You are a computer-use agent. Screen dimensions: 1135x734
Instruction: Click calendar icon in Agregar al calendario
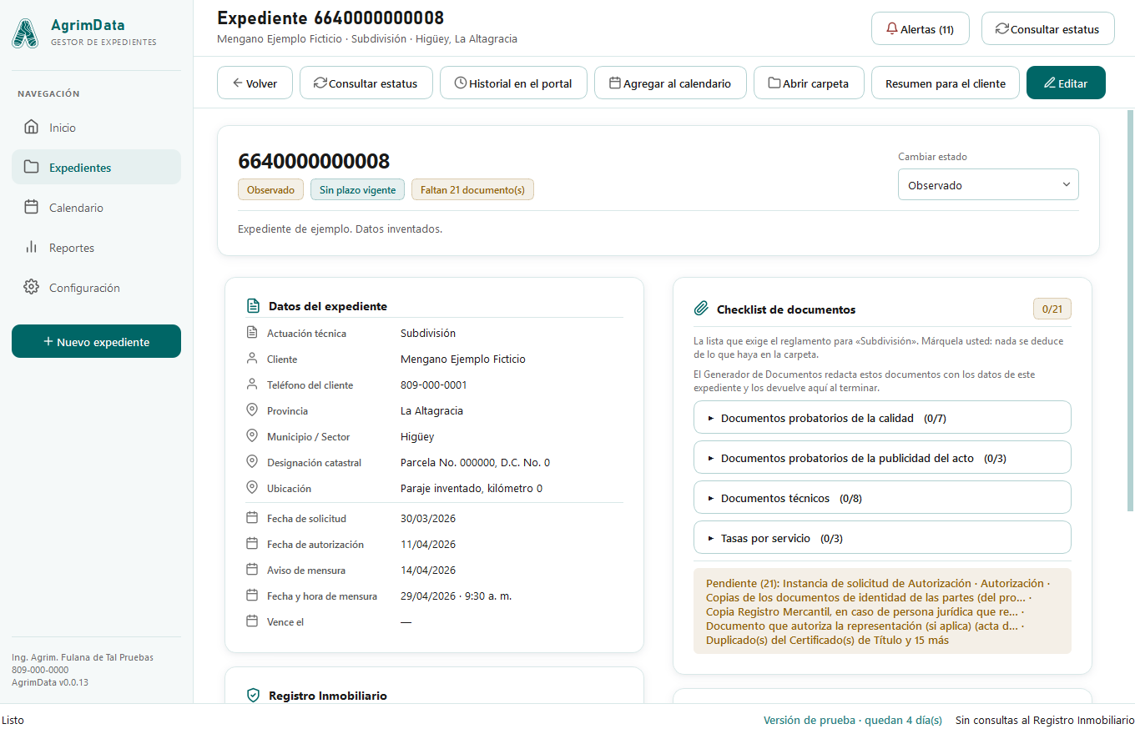coord(615,83)
